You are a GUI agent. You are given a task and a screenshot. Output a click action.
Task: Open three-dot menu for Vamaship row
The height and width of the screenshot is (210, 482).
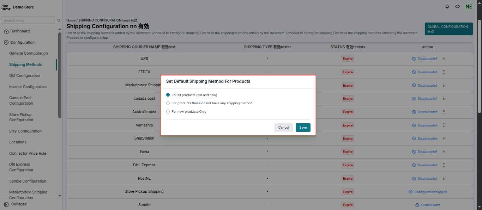click(x=444, y=125)
